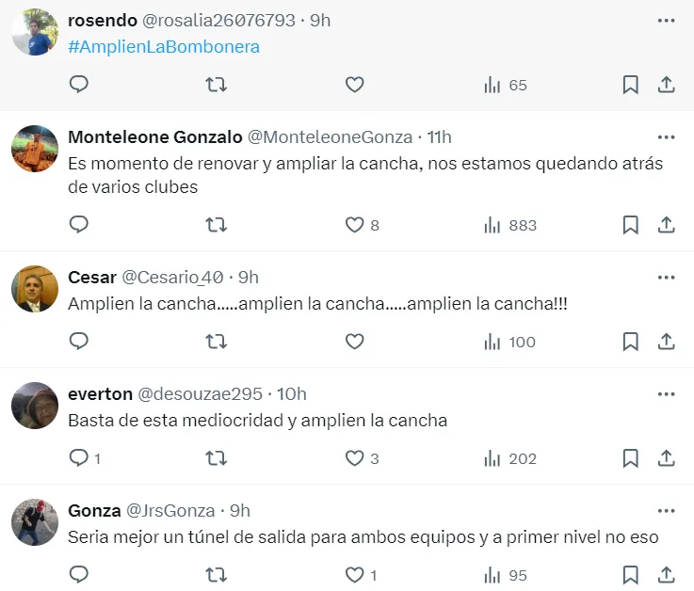View analytics on everton's tweet
This screenshot has height=591, width=694.
point(509,458)
